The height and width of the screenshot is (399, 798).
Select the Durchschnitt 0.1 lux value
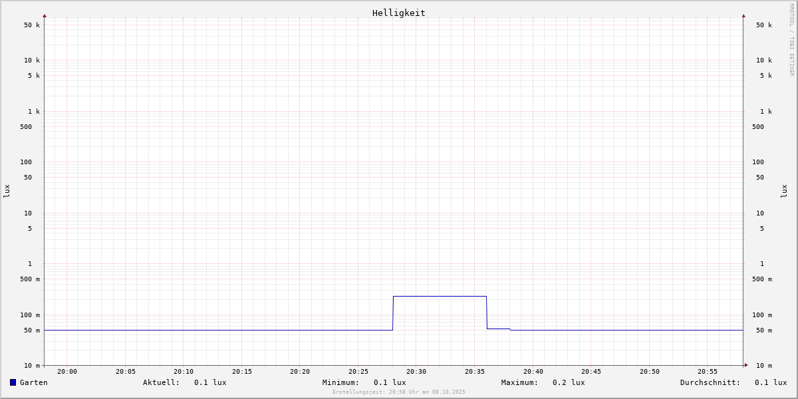click(771, 382)
